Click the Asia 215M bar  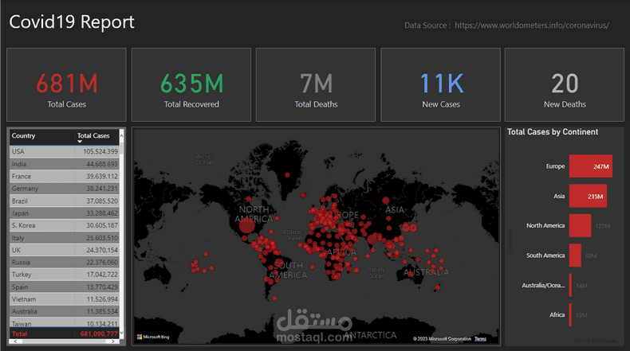(x=588, y=196)
